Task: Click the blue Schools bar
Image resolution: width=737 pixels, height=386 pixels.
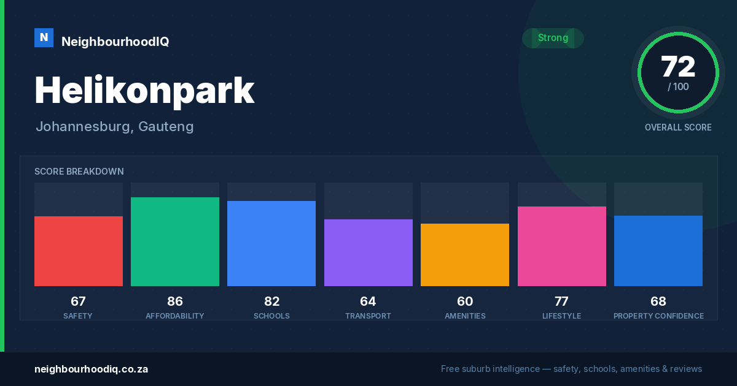Action: 271,243
